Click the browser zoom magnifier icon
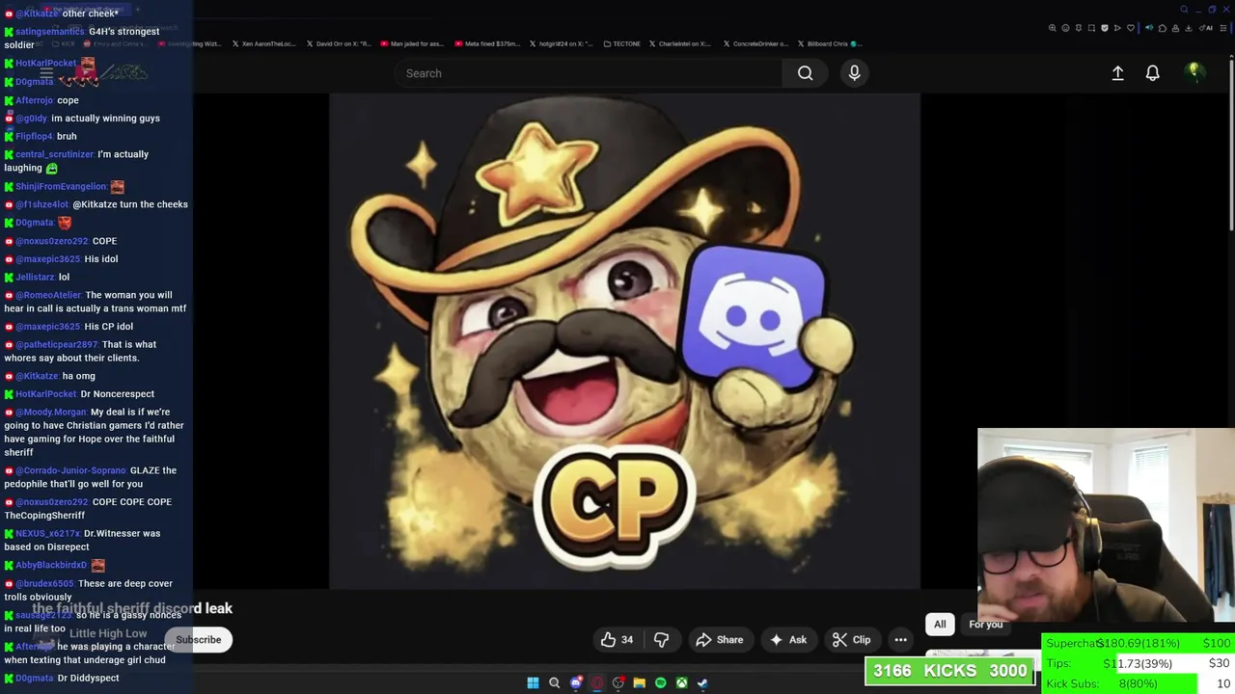This screenshot has height=694, width=1235. tap(1052, 28)
